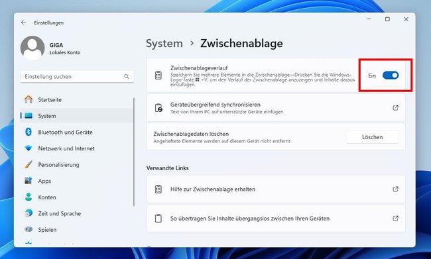This screenshot has height=259, width=431.
Task: Click the sidebar vertical scrollbar
Action: click(134, 152)
